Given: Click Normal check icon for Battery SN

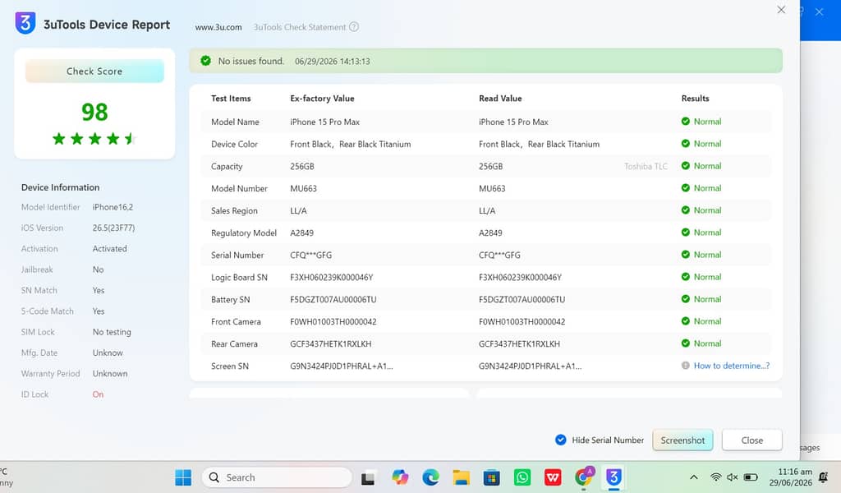Looking at the screenshot, I should coord(686,299).
